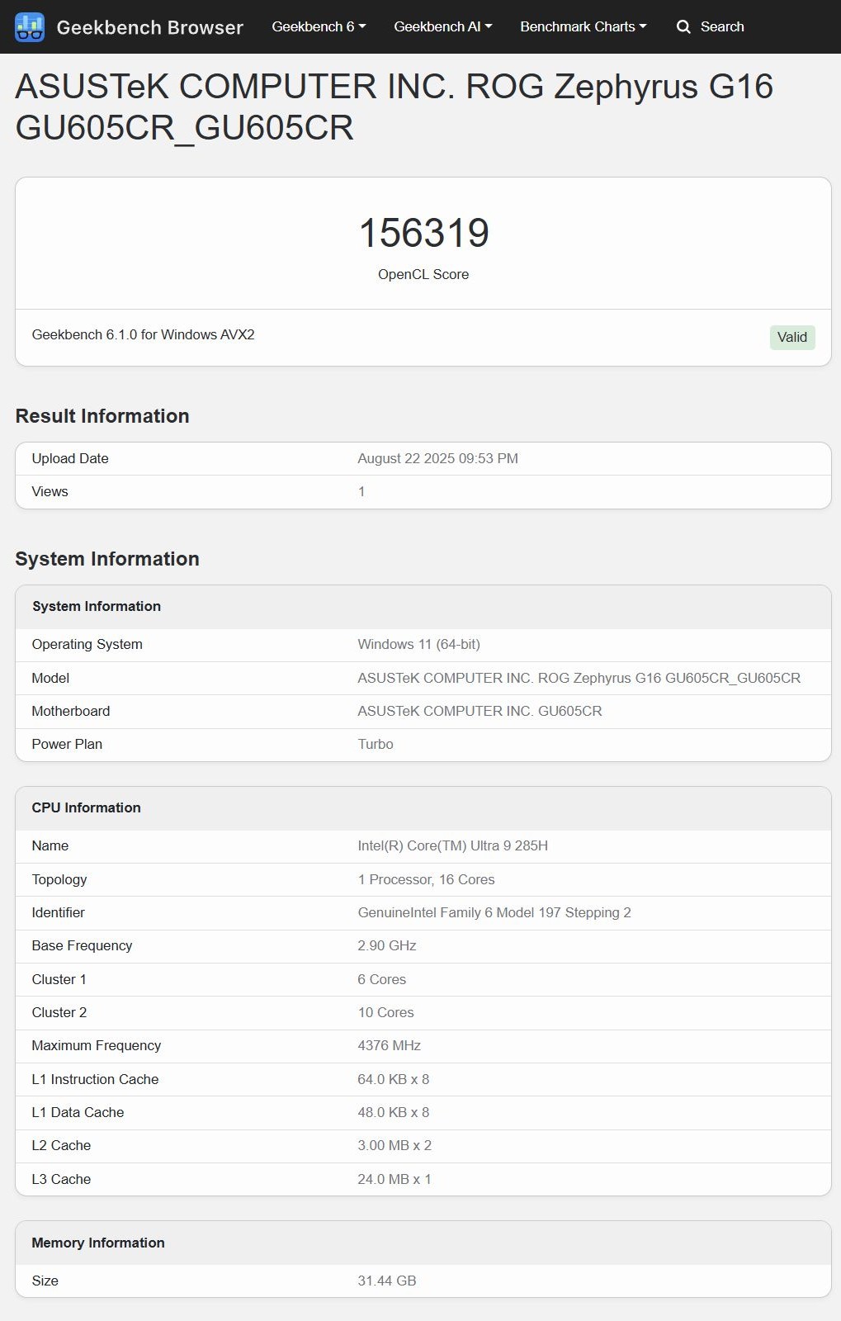This screenshot has height=1321, width=841.
Task: Click the 64.0 KB x 8 instruction cache value
Action: click(x=393, y=1079)
